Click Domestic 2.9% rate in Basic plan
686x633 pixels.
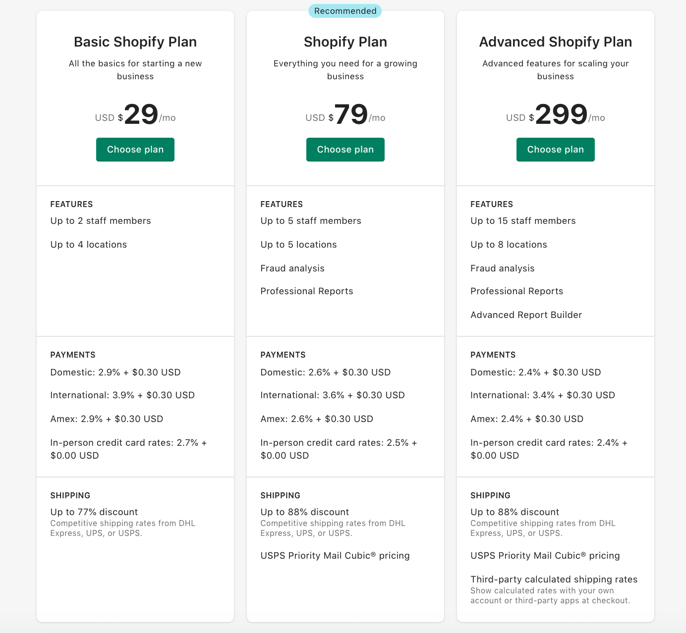(115, 372)
